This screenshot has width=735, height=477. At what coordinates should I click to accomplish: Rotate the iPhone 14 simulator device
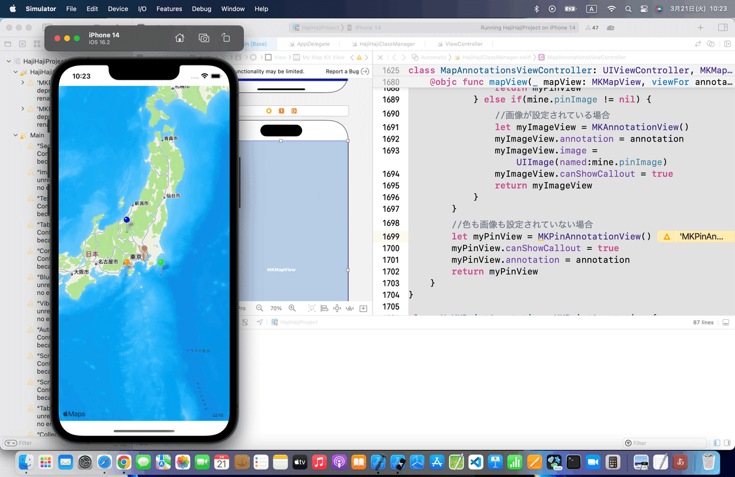(225, 38)
